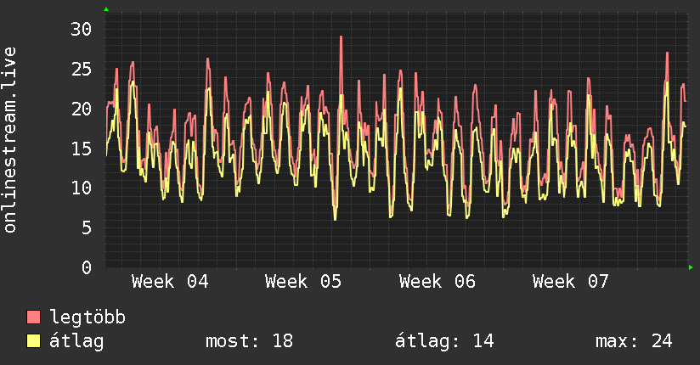
Task: Click the 20 y-axis tick label
Action: (82, 109)
